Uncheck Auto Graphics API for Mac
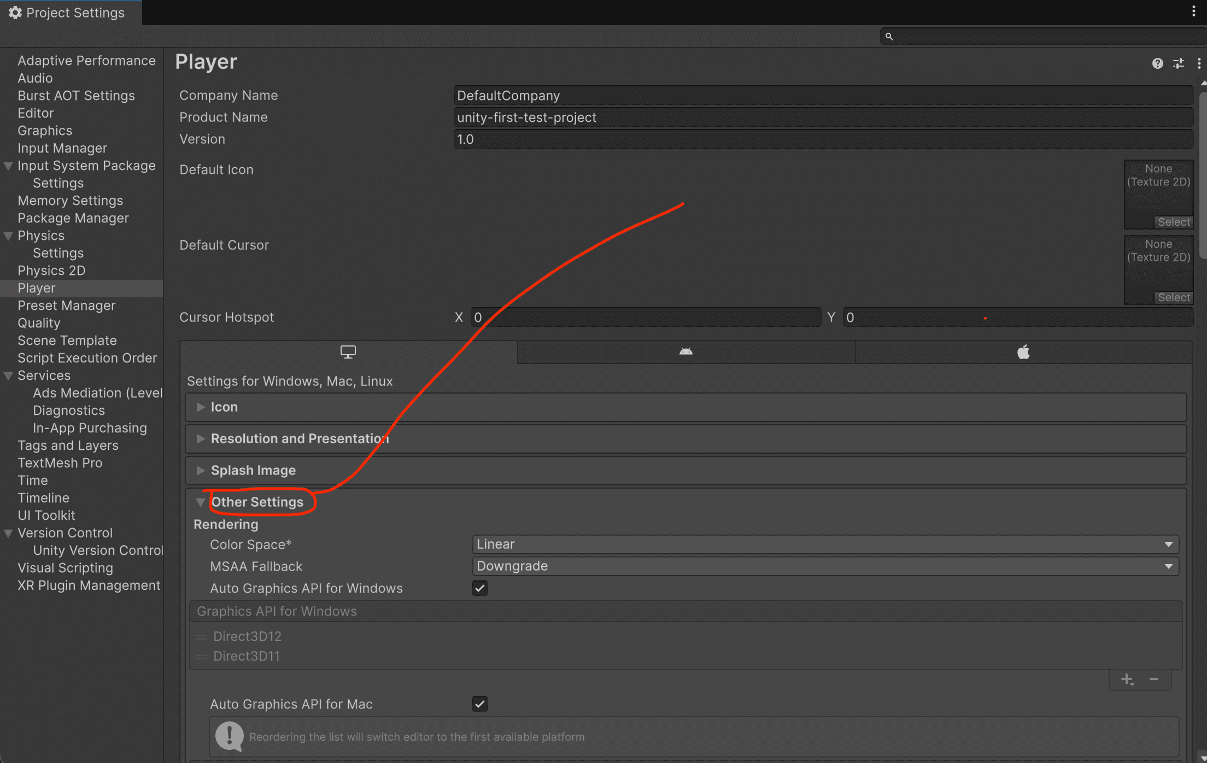Image resolution: width=1207 pixels, height=763 pixels. point(480,704)
